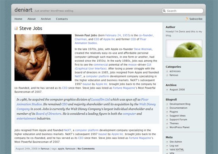218x154 pixels.
Task: Follow the 1955 year link
Action: [x=126, y=35]
